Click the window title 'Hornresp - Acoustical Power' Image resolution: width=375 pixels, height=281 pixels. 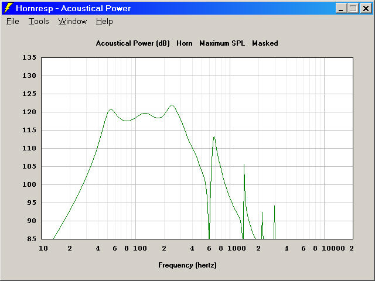tap(73, 8)
